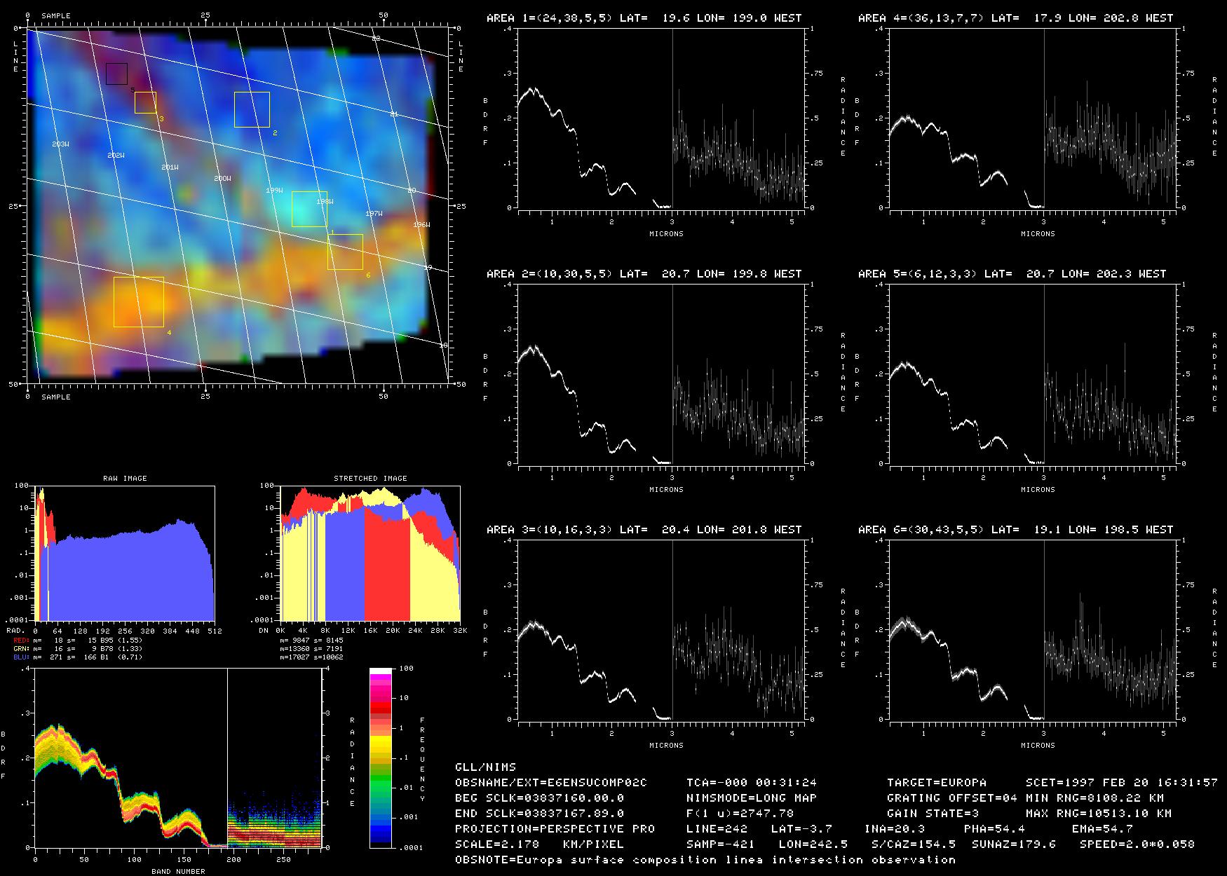Viewport: 1227px width, 876px height.
Task: Click the AREA 1 spectrum plot title
Action: coord(644,18)
